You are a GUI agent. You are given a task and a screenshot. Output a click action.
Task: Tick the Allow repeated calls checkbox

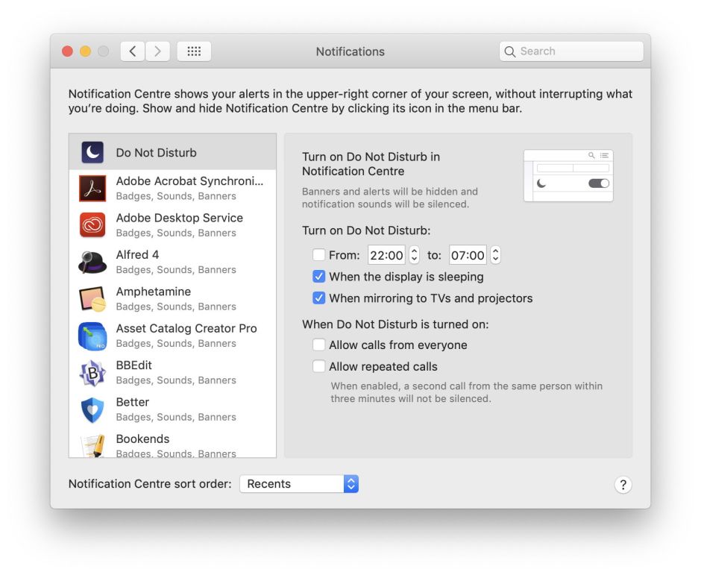click(x=319, y=367)
